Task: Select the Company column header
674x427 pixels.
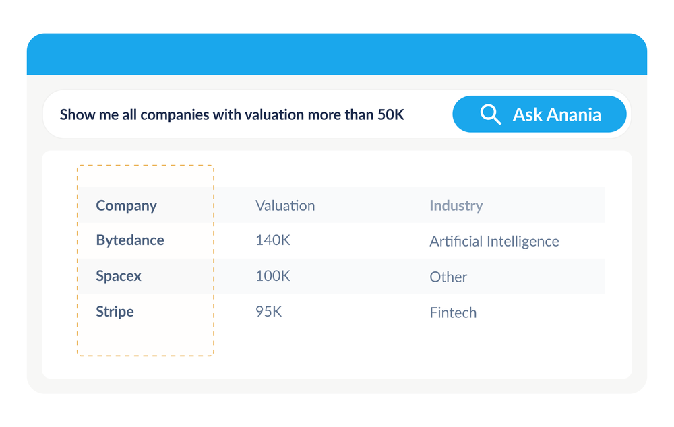Action: (x=126, y=206)
